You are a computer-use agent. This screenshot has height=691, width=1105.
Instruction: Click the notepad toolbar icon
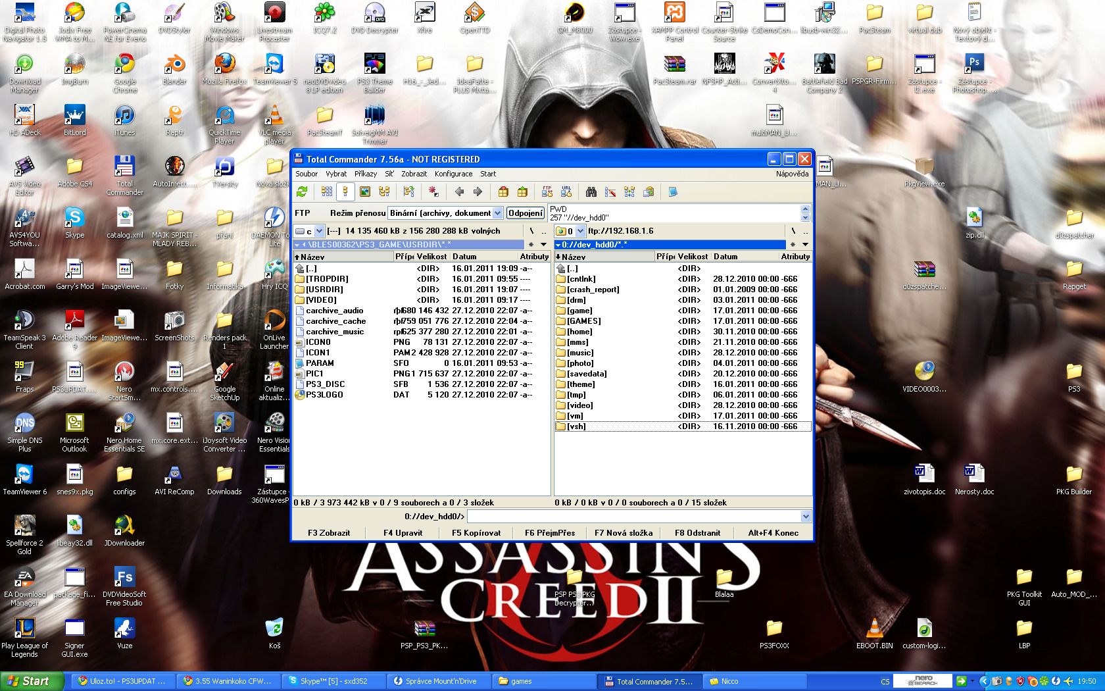tap(673, 192)
